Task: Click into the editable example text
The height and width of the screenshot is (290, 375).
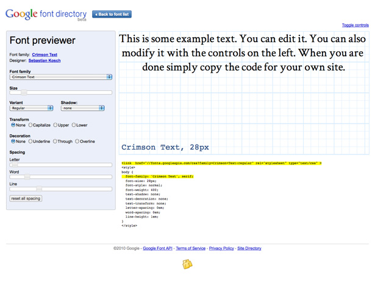Action: [x=243, y=53]
